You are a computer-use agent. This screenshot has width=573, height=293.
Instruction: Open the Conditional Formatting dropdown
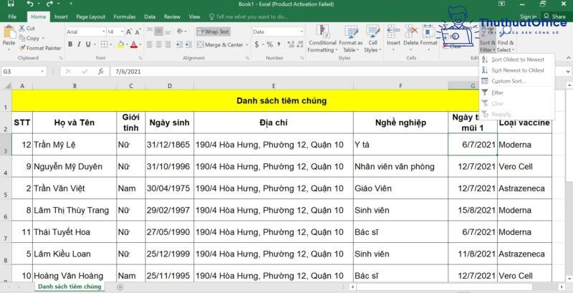pyautogui.click(x=322, y=39)
